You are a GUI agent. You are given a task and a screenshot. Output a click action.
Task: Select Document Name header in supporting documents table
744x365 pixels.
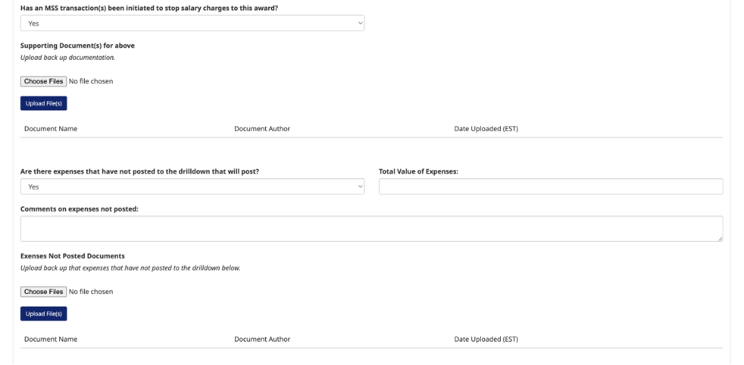[x=50, y=129]
